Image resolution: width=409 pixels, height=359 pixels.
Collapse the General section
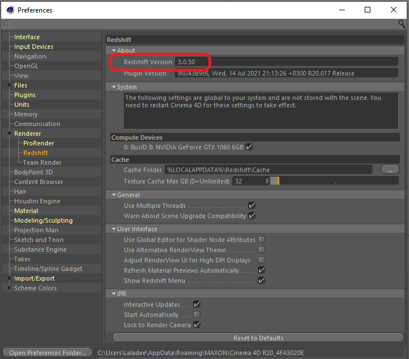(x=114, y=195)
